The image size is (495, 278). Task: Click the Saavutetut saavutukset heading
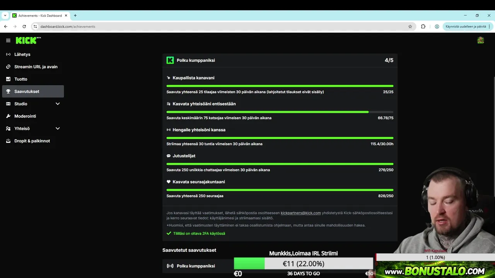(189, 250)
